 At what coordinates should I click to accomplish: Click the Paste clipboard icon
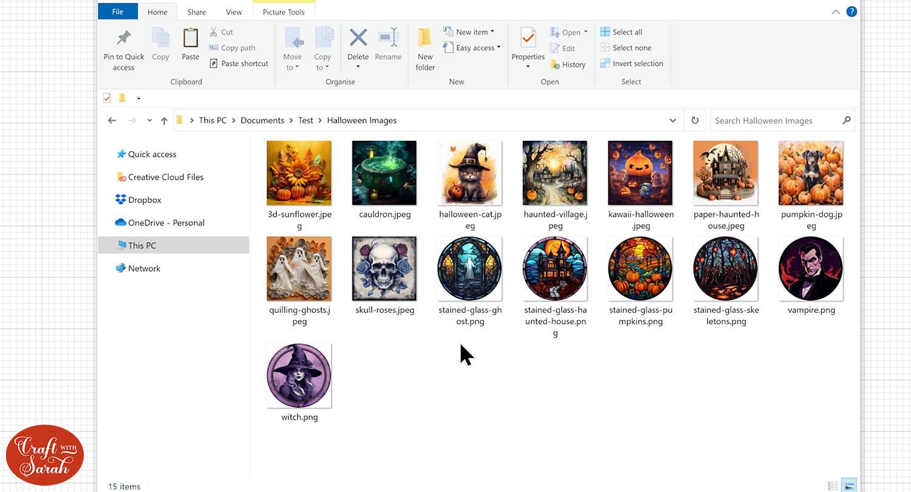click(x=190, y=39)
